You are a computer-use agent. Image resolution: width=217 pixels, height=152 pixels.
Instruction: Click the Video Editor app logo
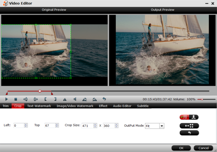click(5, 3)
